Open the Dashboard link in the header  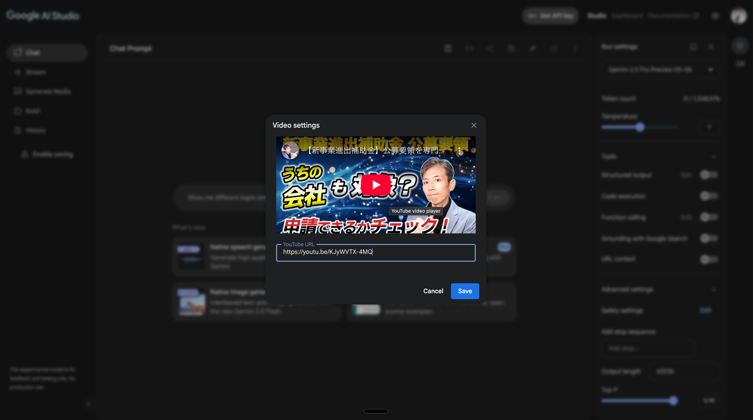coord(627,16)
